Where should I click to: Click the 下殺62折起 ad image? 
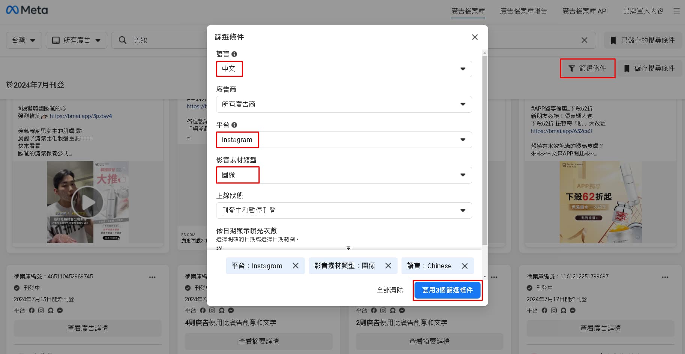[601, 202]
